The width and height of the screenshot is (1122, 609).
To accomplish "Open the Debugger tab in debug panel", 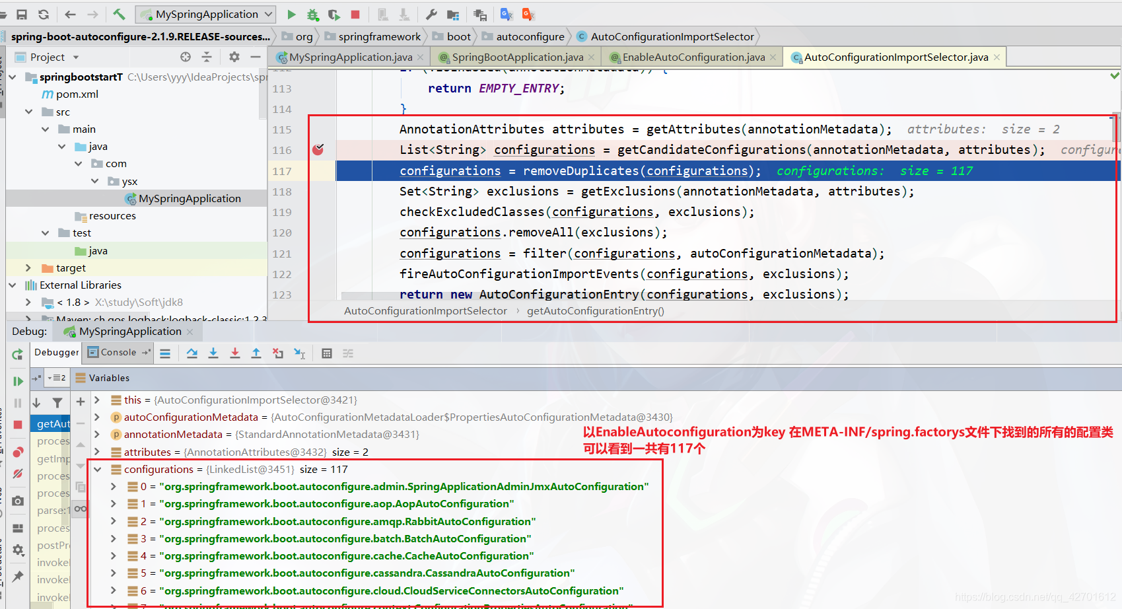I will pos(56,352).
